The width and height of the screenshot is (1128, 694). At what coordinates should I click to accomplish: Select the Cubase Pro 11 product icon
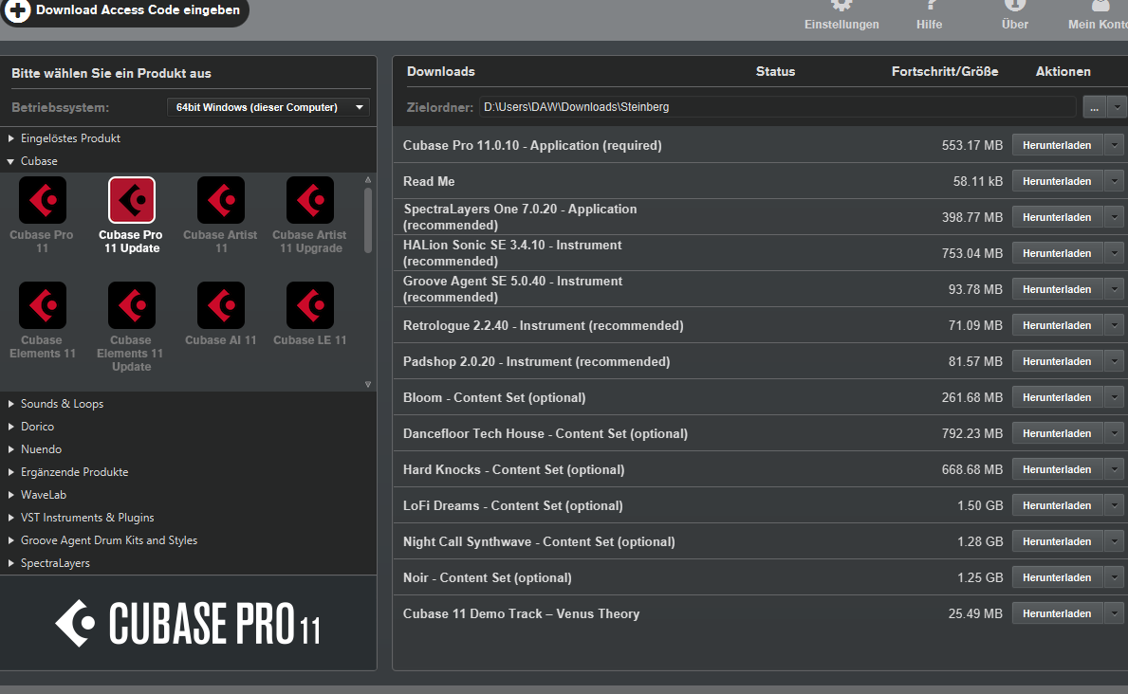click(42, 200)
